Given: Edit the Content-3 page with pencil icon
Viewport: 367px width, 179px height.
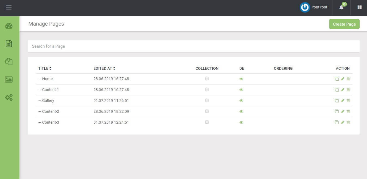Looking at the screenshot, I should point(343,122).
